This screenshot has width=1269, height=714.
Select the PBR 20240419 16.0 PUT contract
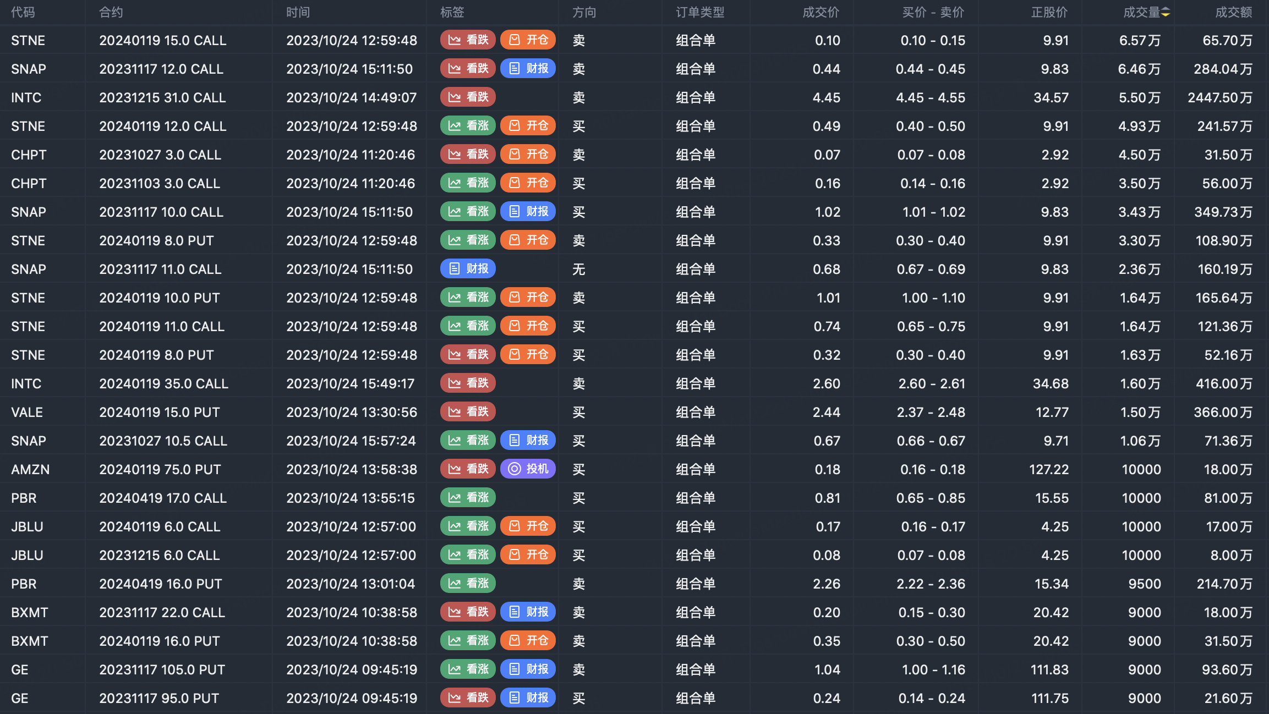[161, 584]
